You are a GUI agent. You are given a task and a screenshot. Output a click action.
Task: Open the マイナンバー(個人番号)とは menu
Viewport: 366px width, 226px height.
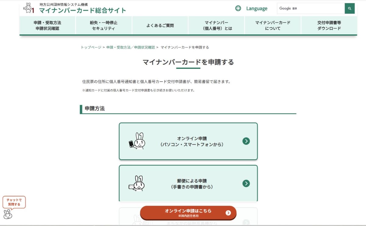pos(217,26)
